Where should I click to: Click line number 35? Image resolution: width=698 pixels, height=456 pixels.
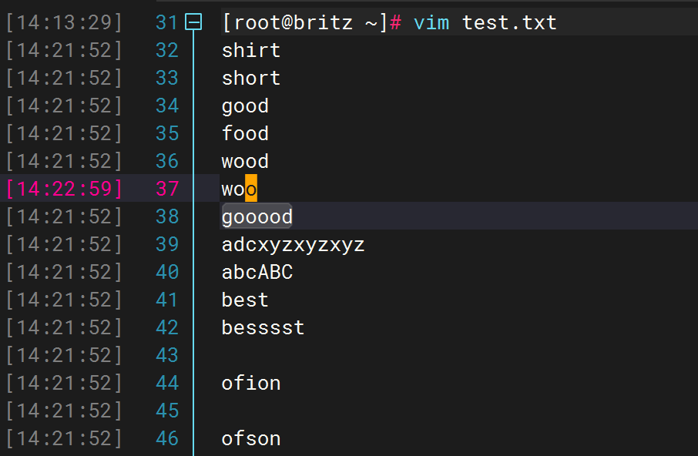click(167, 133)
